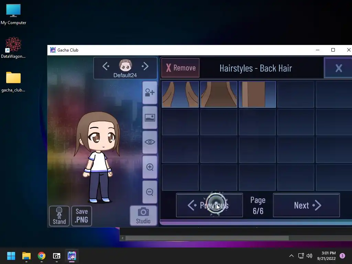Click the Stand pose button
This screenshot has width=352, height=264.
[x=59, y=216]
